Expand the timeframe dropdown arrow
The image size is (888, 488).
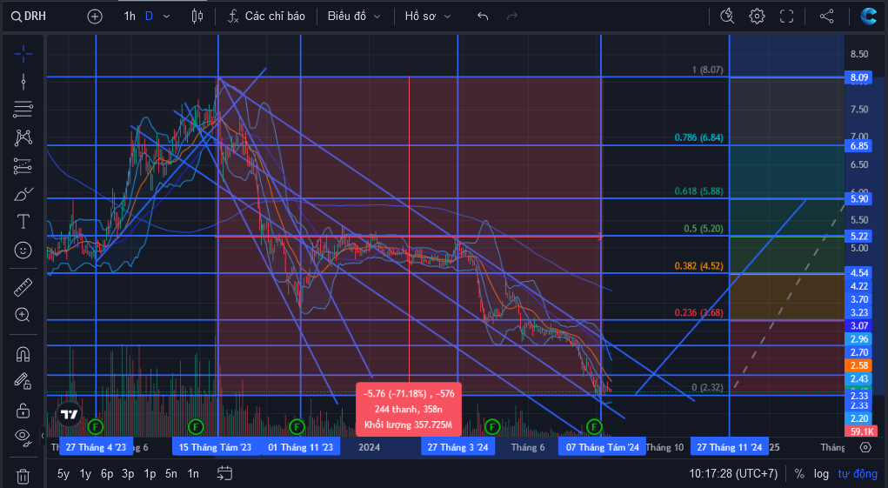point(166,17)
